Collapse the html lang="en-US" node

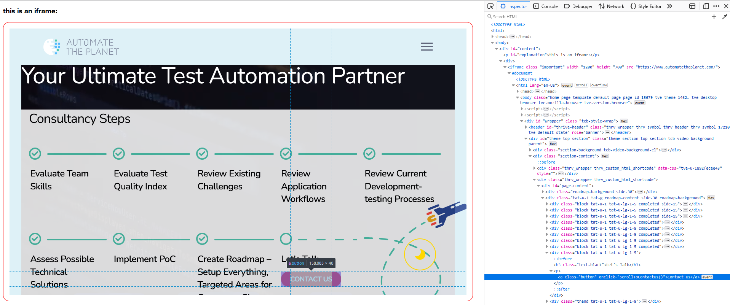click(x=513, y=85)
